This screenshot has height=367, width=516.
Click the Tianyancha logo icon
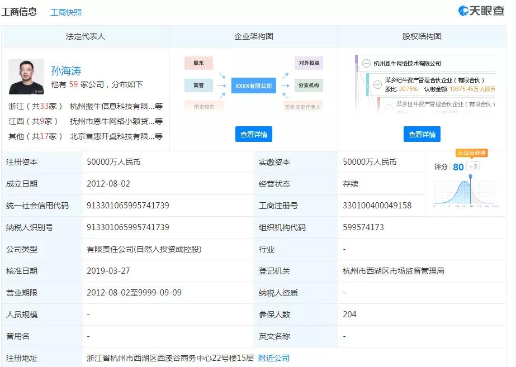[463, 11]
